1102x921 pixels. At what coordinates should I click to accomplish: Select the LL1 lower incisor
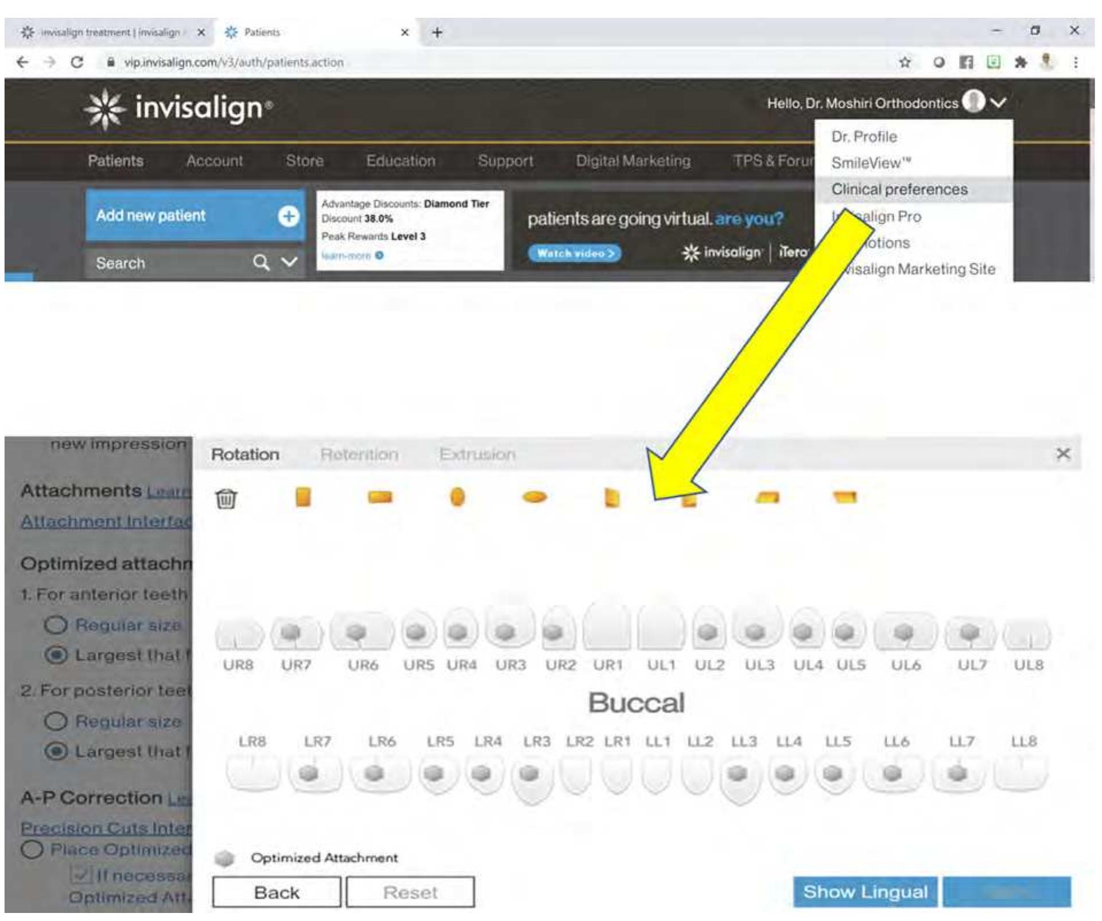[656, 775]
